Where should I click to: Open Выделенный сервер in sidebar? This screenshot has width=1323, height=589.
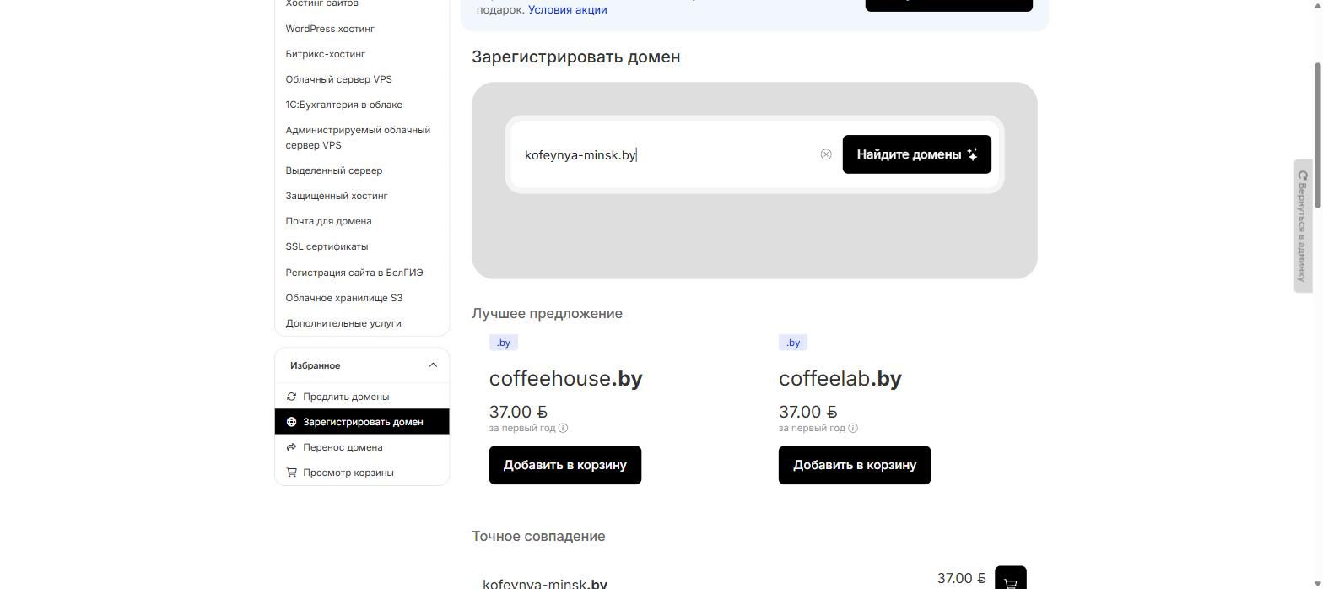334,170
